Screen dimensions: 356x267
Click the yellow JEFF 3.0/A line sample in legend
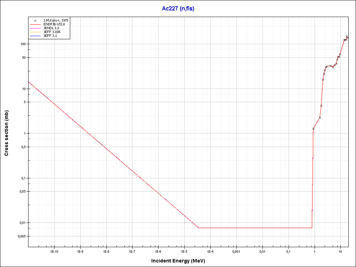click(x=35, y=32)
